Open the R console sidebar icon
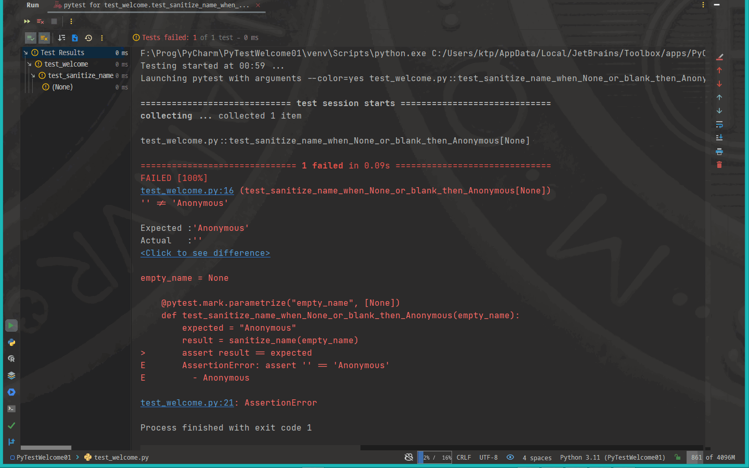 [x=11, y=359]
